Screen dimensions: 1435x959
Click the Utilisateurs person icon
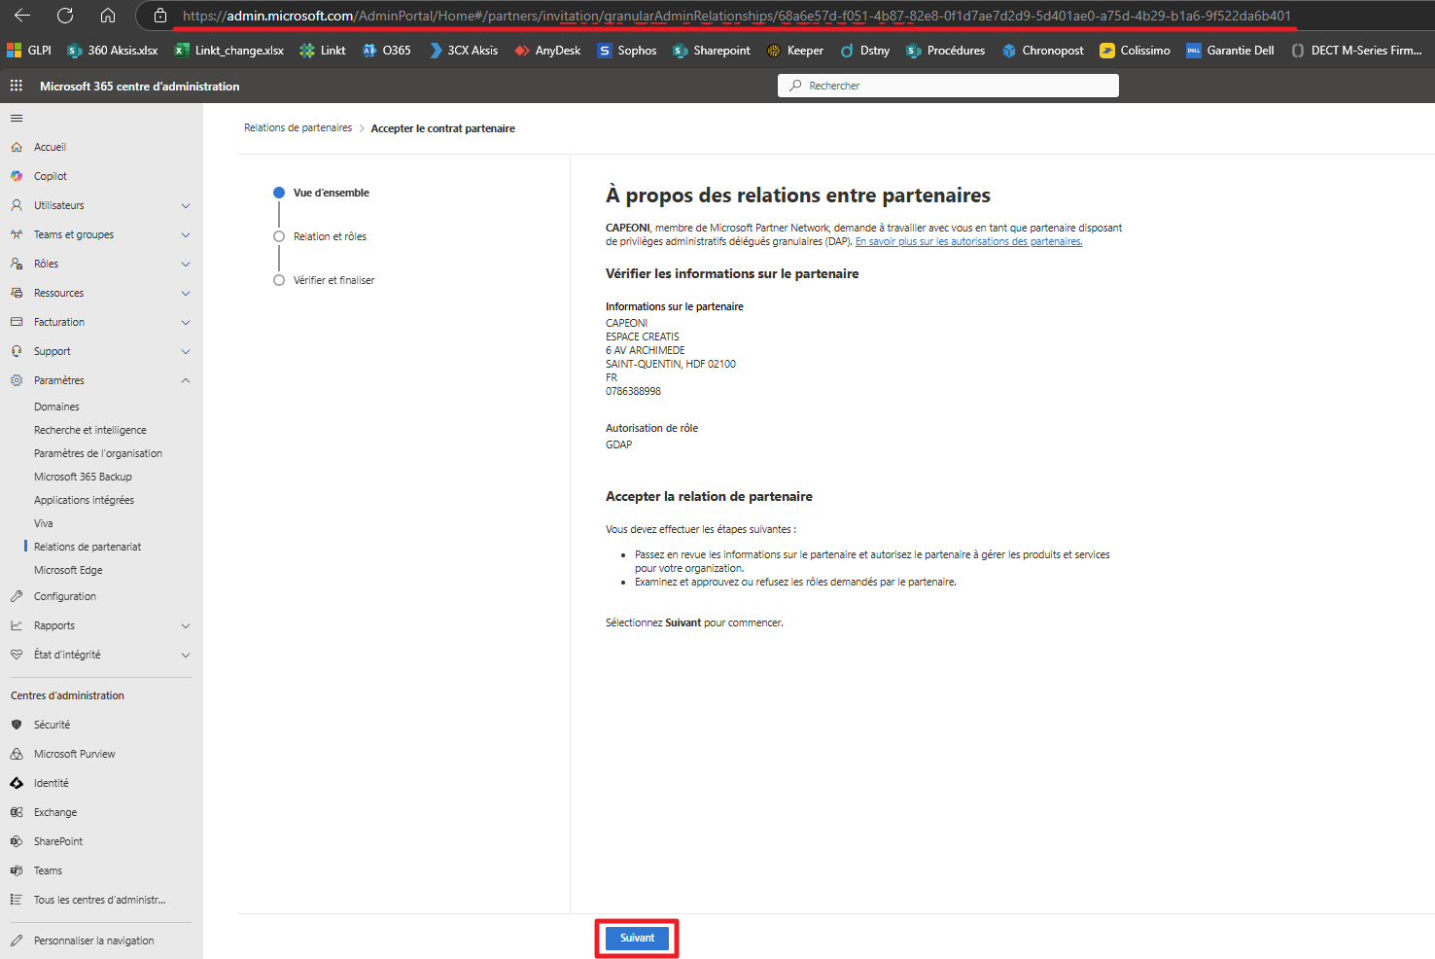point(17,205)
